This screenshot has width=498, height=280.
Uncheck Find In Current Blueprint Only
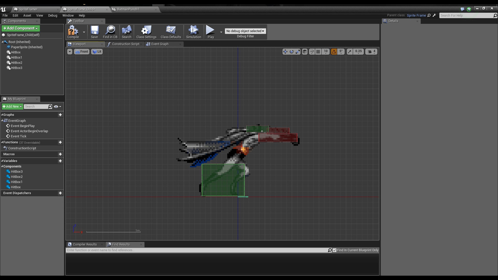click(x=335, y=250)
